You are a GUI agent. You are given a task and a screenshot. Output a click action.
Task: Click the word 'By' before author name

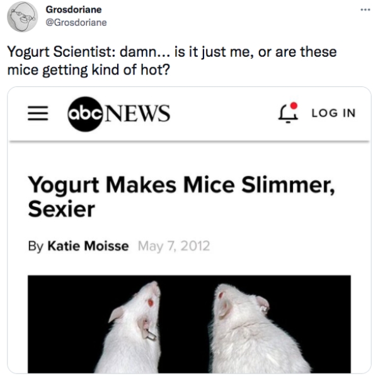coord(36,245)
